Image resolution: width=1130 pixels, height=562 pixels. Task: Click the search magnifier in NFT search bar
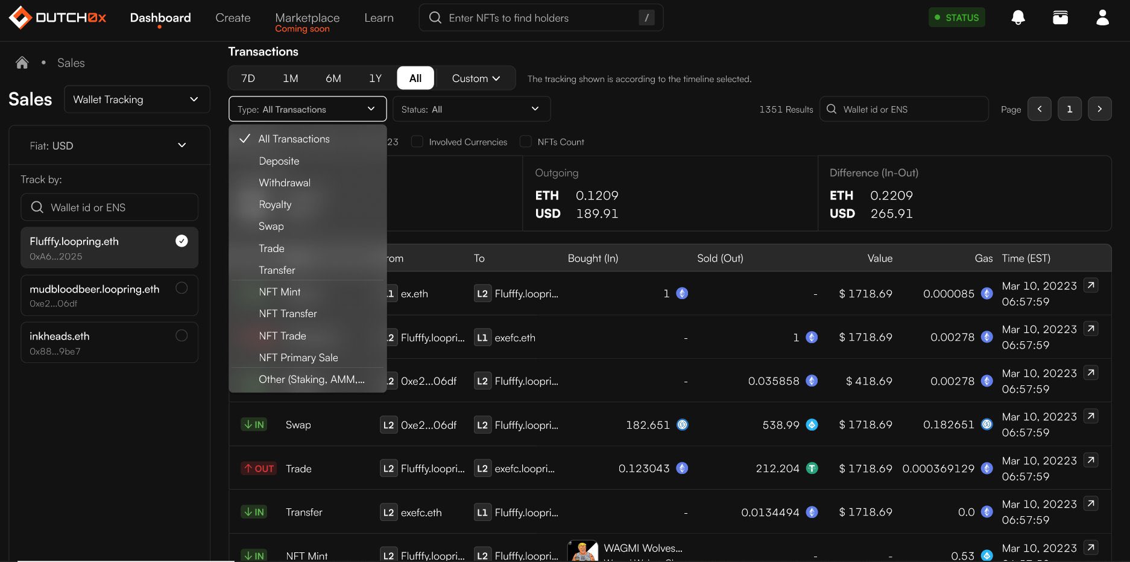point(435,17)
